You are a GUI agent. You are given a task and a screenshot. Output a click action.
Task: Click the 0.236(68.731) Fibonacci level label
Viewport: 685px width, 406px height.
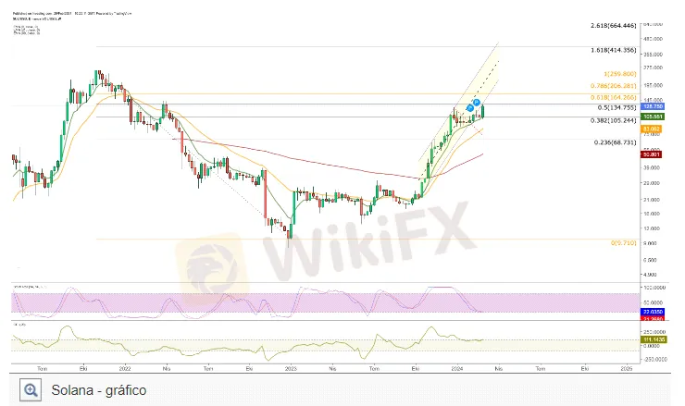[615, 142]
